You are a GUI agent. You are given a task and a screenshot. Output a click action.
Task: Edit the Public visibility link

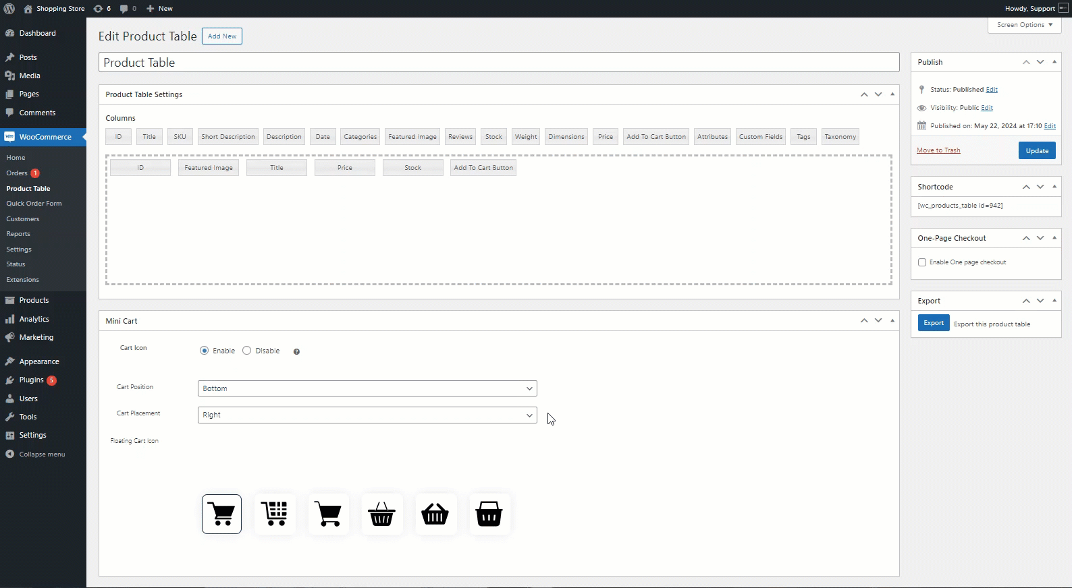pyautogui.click(x=987, y=108)
